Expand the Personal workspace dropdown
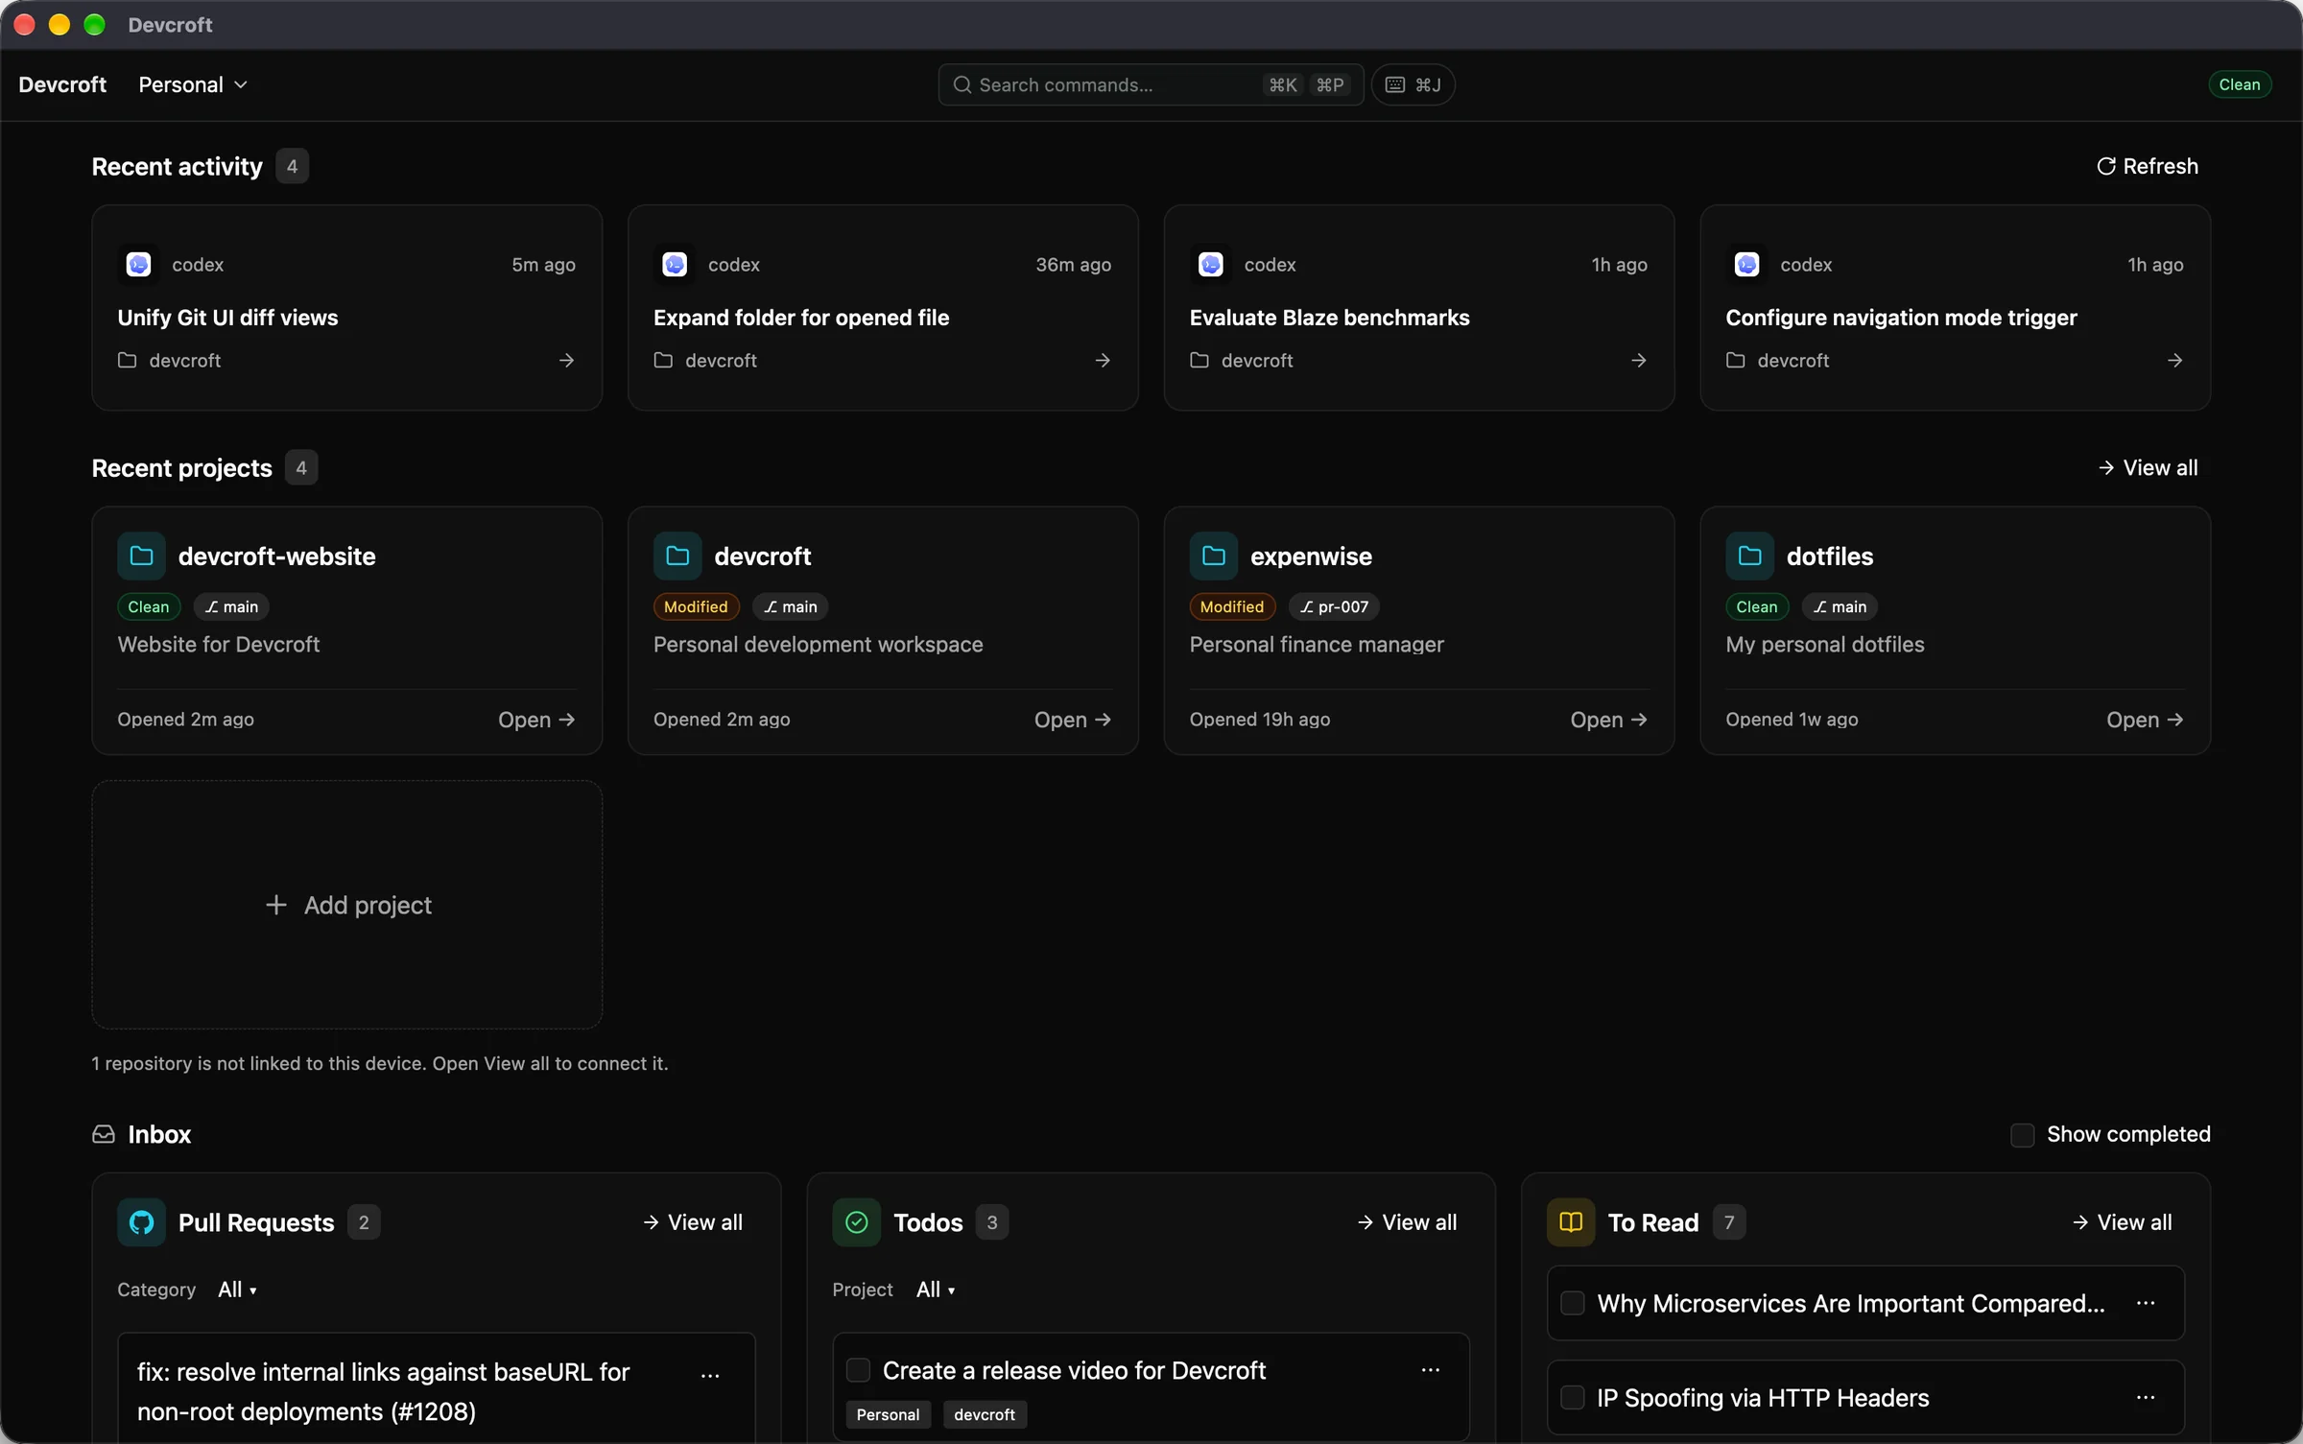Screen dimensions: 2303x1444 (x=193, y=84)
